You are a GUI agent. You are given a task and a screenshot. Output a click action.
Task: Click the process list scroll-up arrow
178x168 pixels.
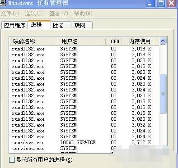click(163, 41)
